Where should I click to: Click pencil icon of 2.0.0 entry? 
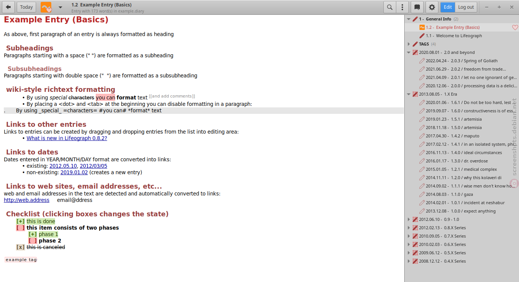pyautogui.click(x=422, y=86)
